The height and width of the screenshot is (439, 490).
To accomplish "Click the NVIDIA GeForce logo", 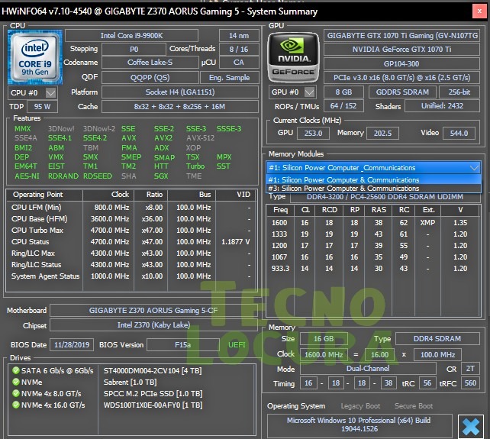I will [293, 57].
